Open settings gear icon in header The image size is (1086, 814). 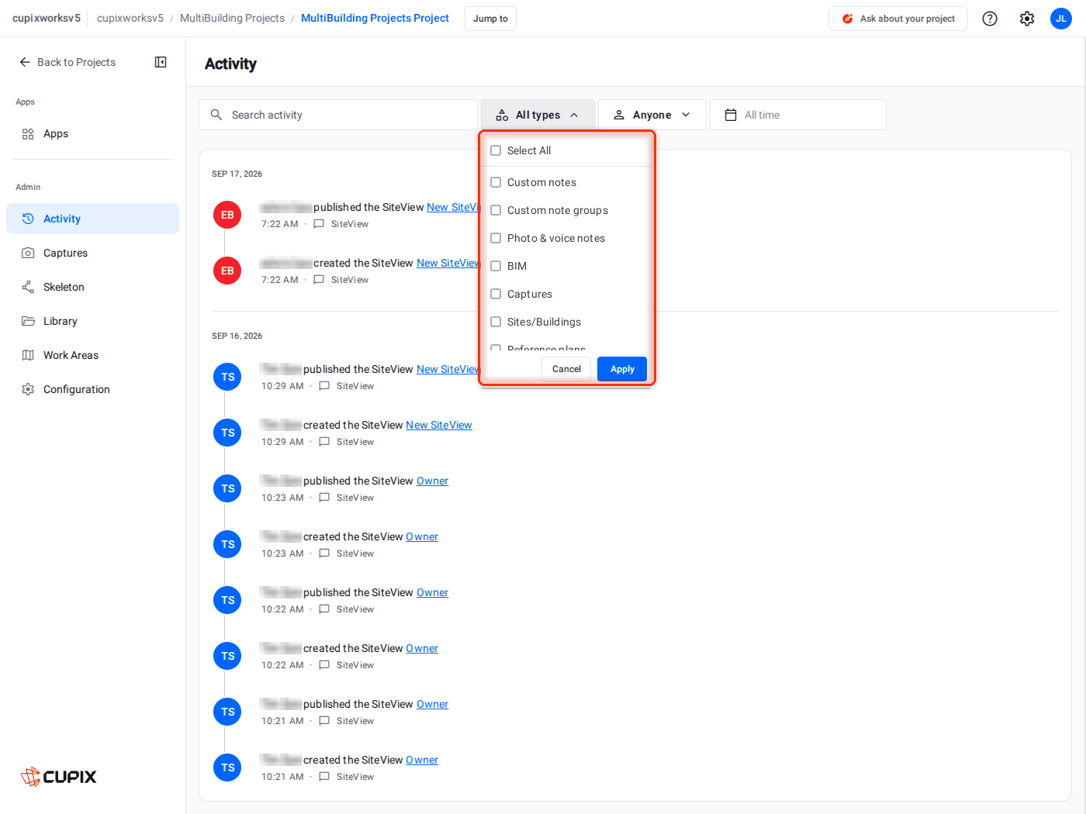click(1027, 19)
